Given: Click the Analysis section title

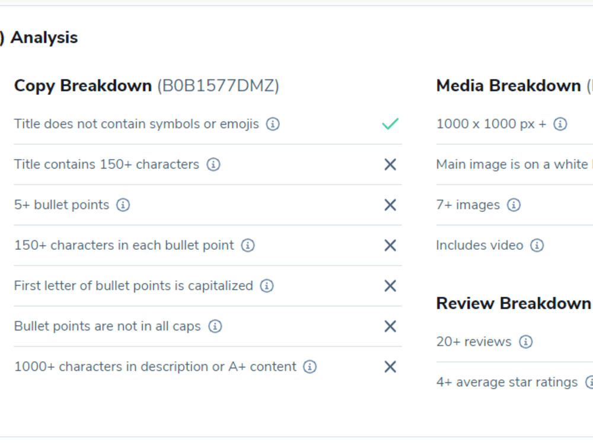Looking at the screenshot, I should pos(44,38).
